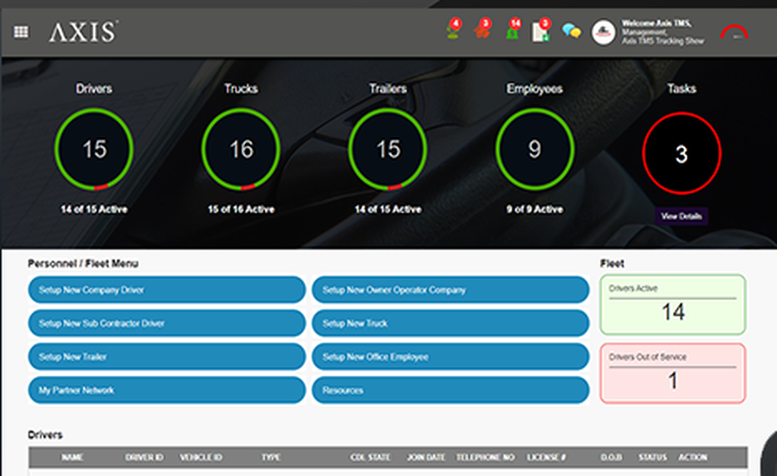Screen dimensions: 777x476
Task: Click Setup New Office Employee
Action: click(450, 357)
